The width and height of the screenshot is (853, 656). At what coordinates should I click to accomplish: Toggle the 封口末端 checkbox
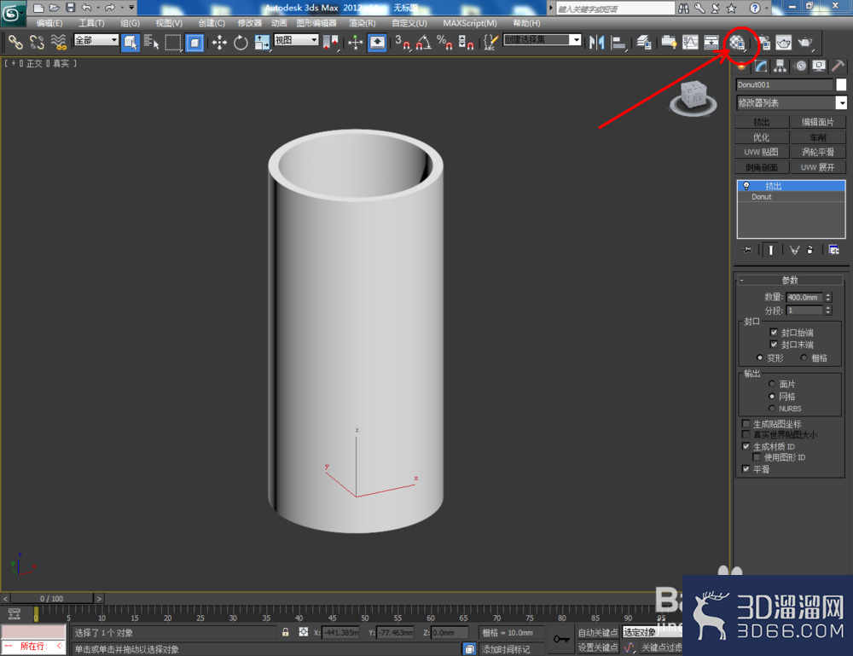[x=774, y=345]
